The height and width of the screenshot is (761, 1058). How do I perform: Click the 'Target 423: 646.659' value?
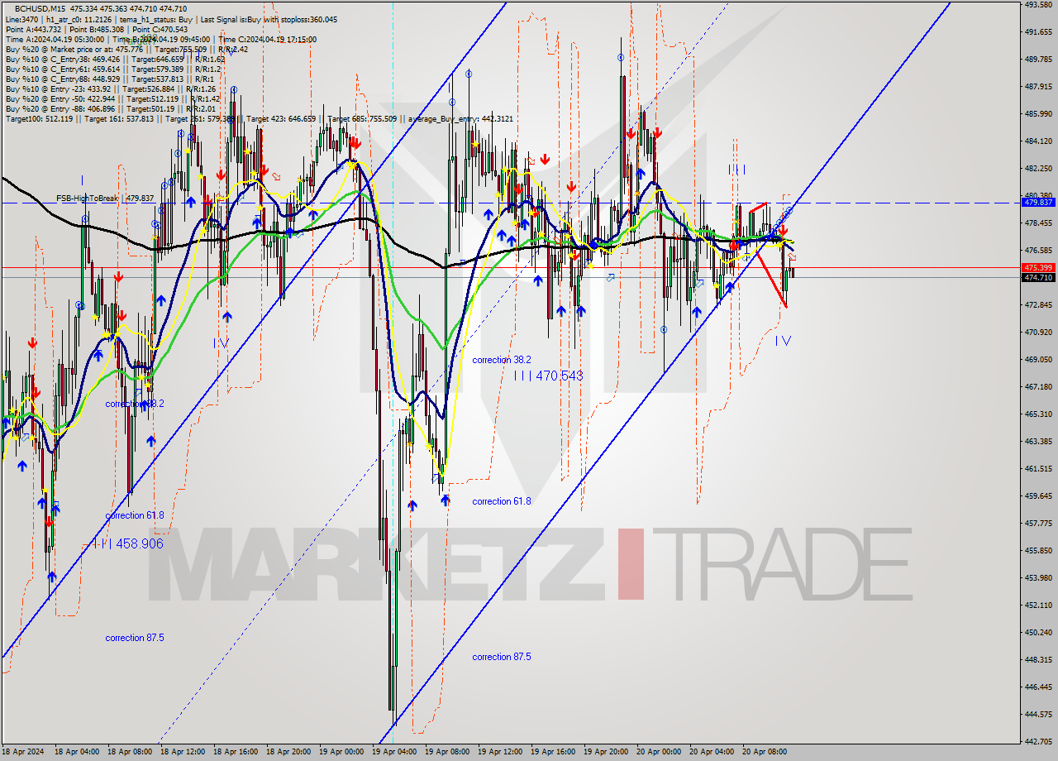click(281, 119)
